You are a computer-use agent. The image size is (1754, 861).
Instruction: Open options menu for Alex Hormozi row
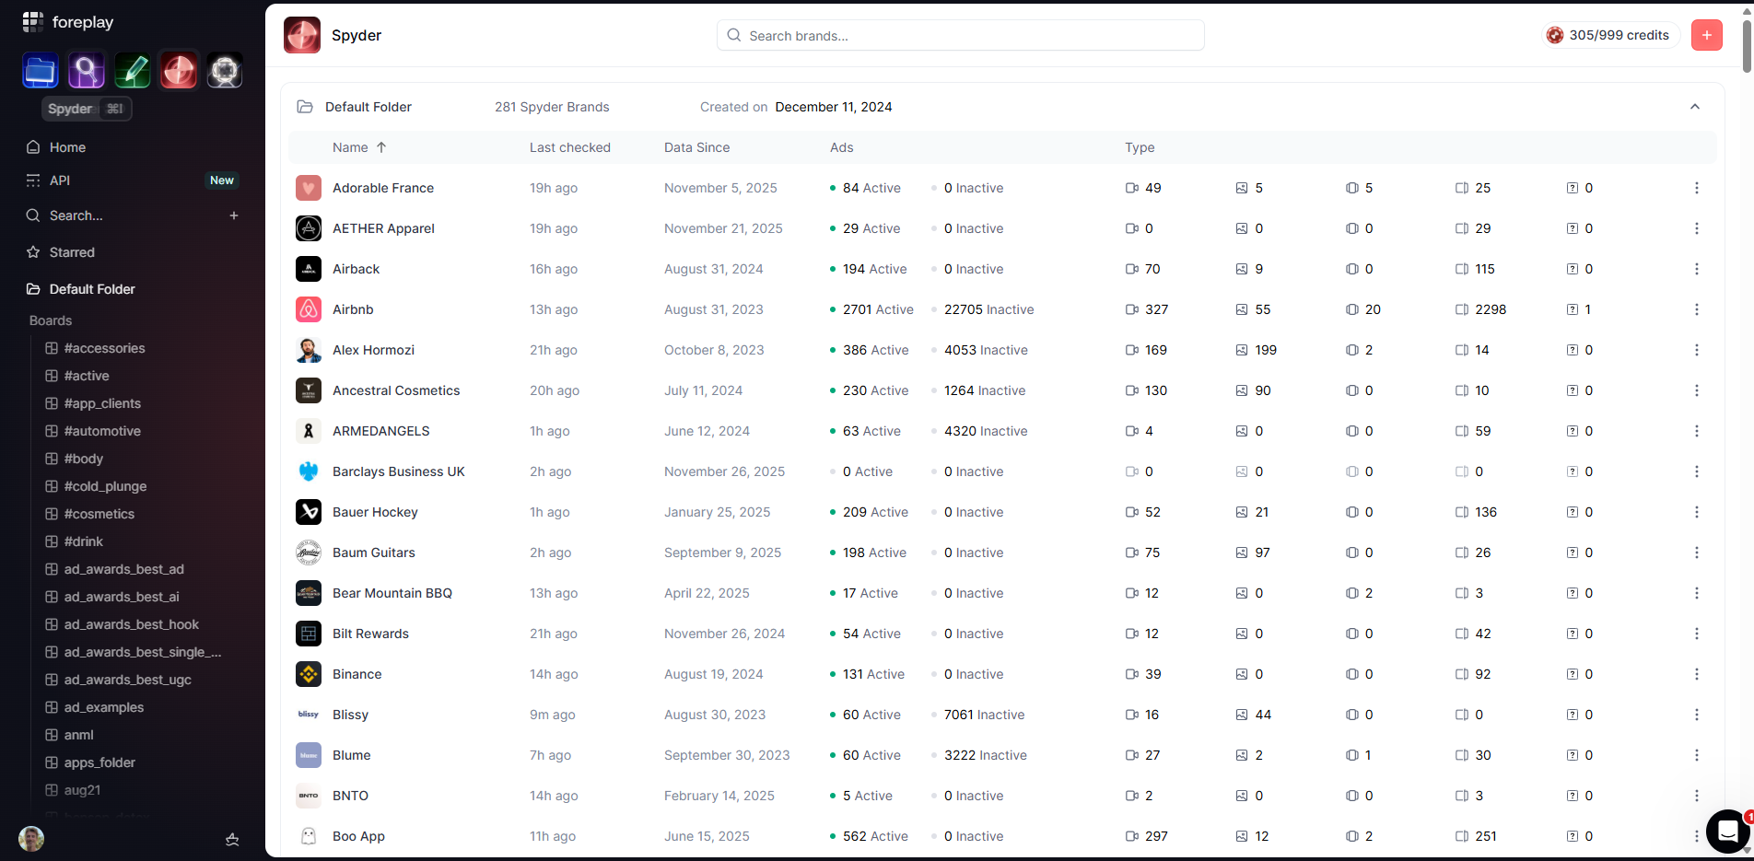(1696, 350)
